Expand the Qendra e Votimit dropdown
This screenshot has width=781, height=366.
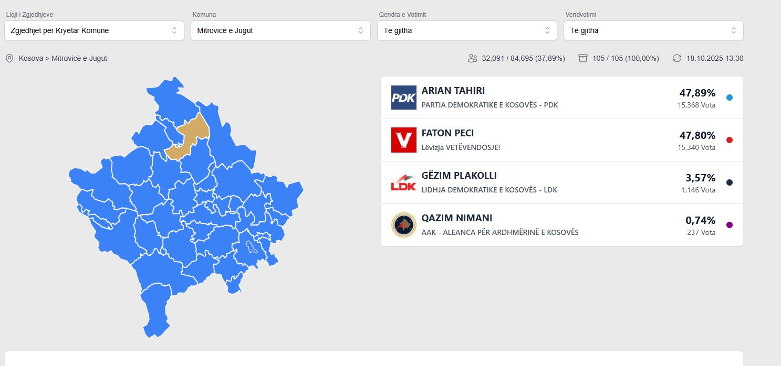[467, 30]
